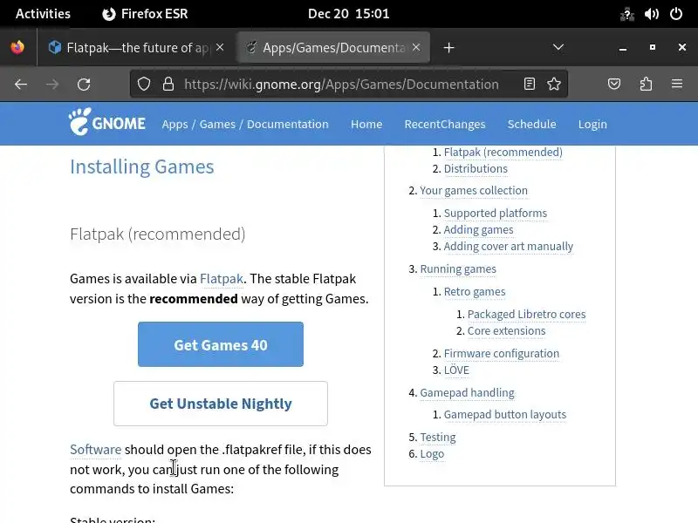Open the Activities overview

point(43,14)
